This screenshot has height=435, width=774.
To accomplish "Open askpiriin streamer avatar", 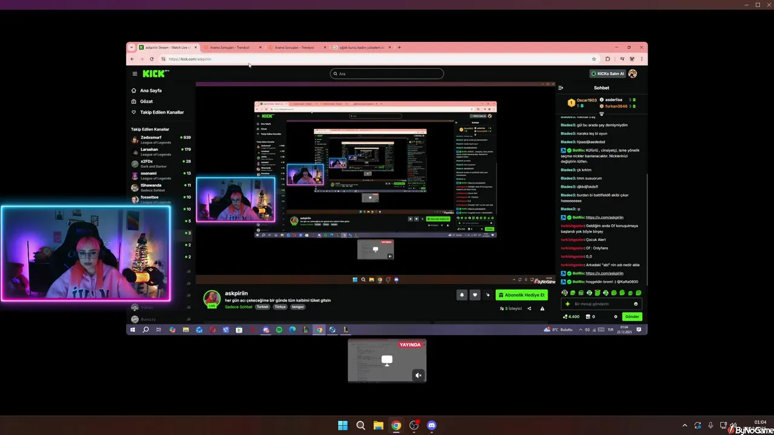I will click(x=212, y=298).
